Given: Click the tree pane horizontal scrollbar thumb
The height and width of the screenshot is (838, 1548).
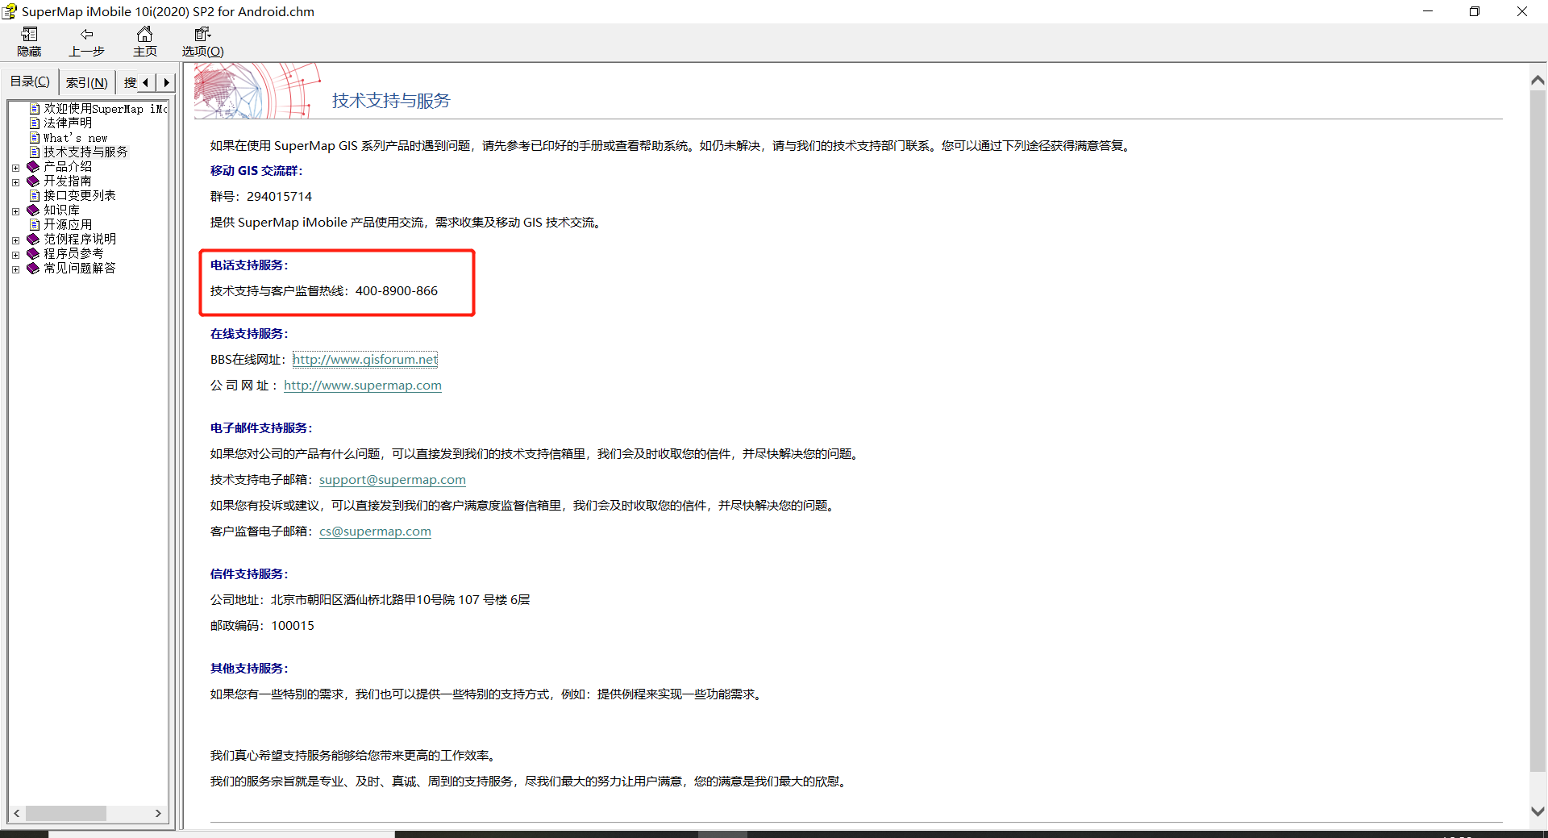Looking at the screenshot, I should coord(66,813).
